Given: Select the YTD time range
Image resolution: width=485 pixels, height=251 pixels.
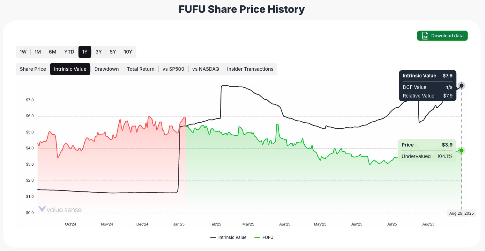Looking at the screenshot, I should coord(69,52).
